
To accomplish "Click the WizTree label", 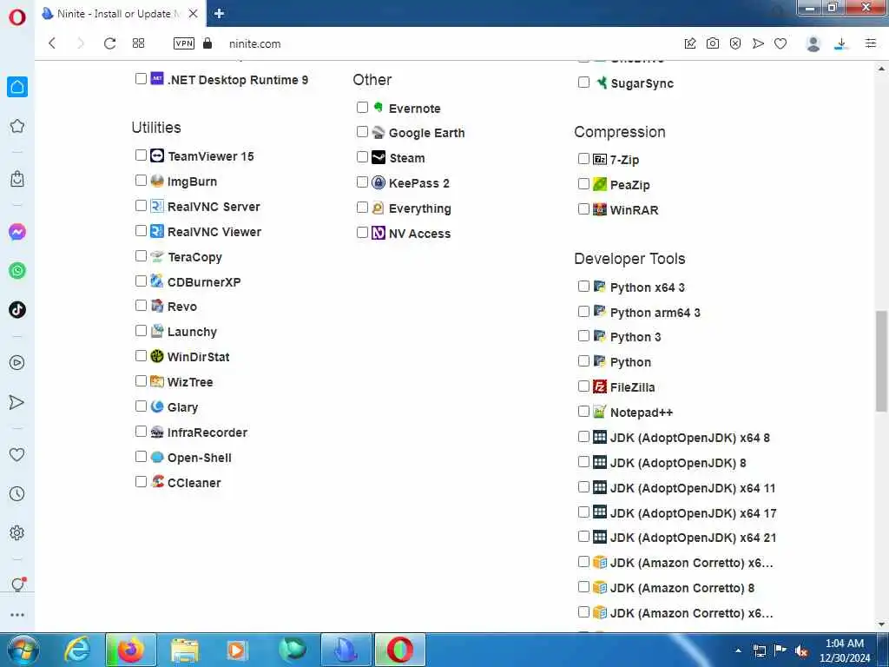I will tap(190, 382).
